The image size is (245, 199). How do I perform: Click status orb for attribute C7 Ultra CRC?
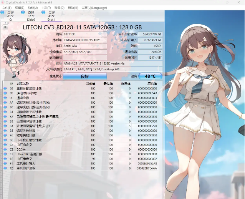pyautogui.click(x=5, y=154)
